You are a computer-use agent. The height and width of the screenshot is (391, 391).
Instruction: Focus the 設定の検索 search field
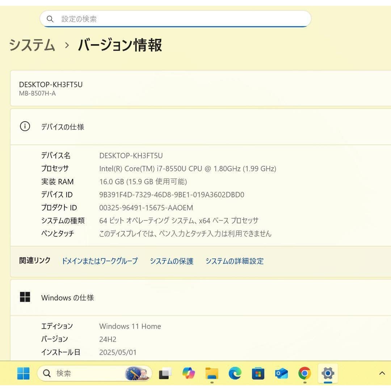tap(176, 19)
